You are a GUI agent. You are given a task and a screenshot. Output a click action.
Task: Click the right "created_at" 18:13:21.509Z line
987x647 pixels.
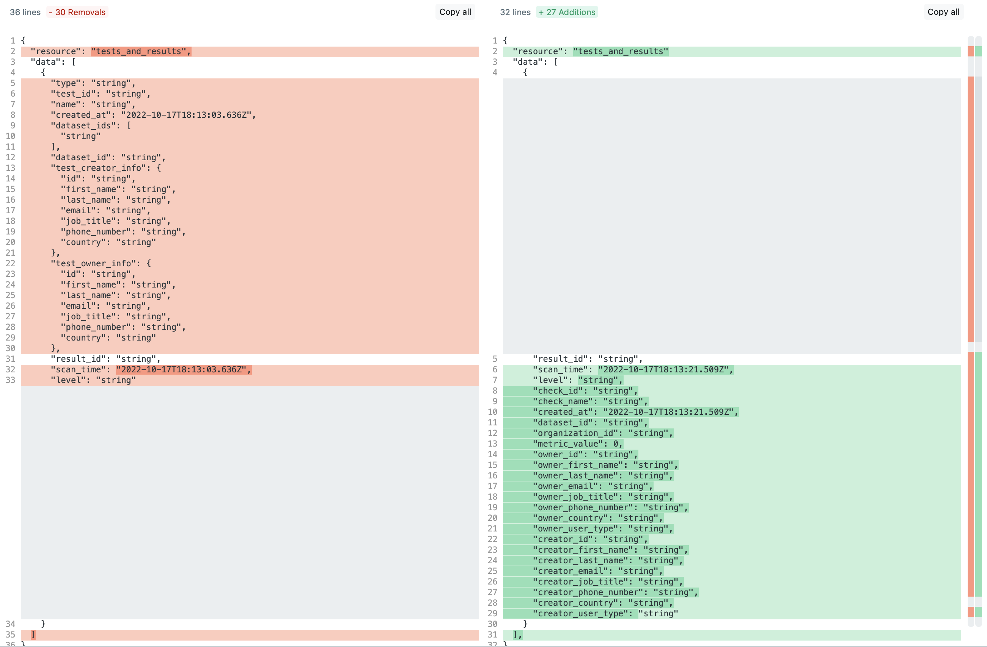tap(635, 412)
